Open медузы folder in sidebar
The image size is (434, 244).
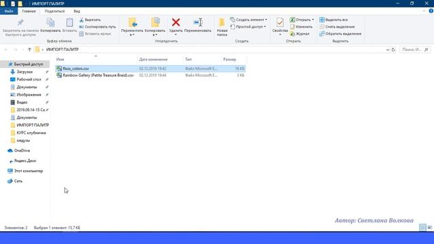click(23, 140)
